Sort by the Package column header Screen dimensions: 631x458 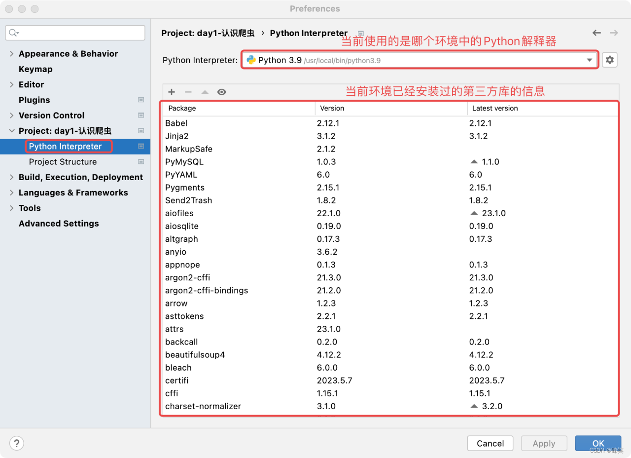point(239,108)
